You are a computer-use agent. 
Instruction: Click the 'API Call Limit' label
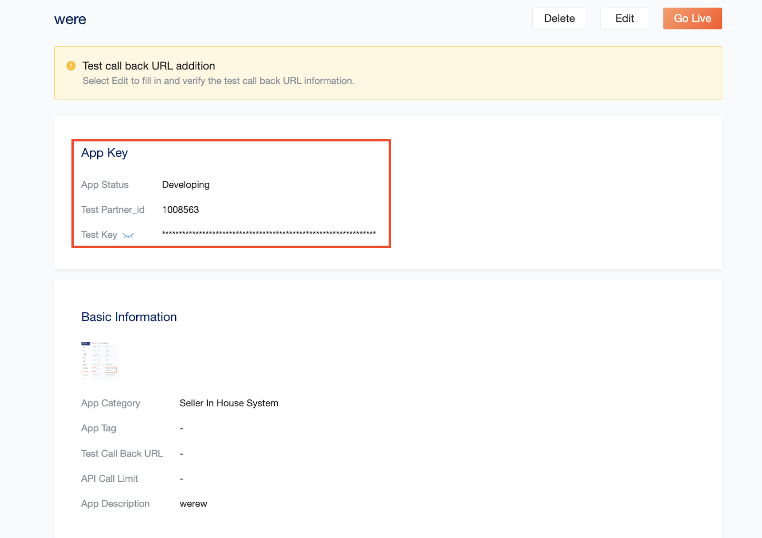pyautogui.click(x=110, y=479)
